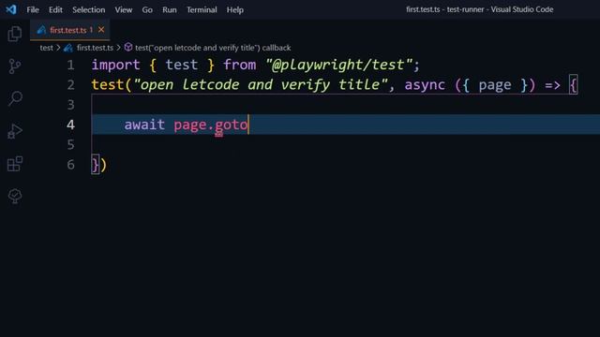
Task: Open the File menu
Action: [33, 10]
